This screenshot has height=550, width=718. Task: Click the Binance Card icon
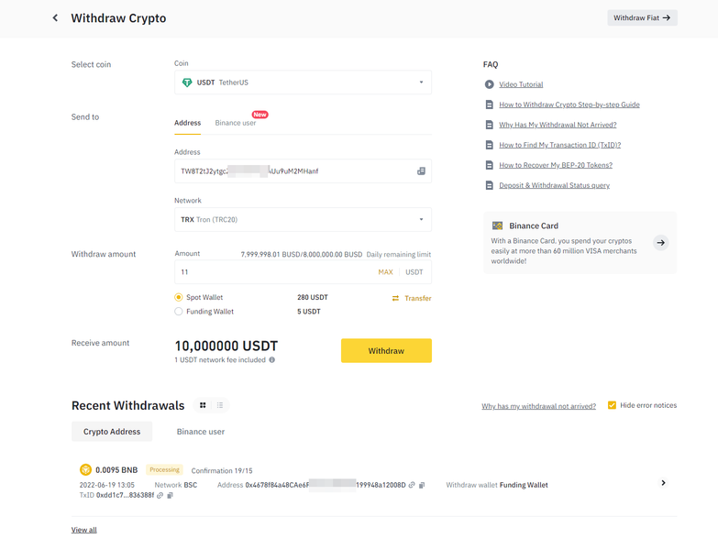point(497,225)
